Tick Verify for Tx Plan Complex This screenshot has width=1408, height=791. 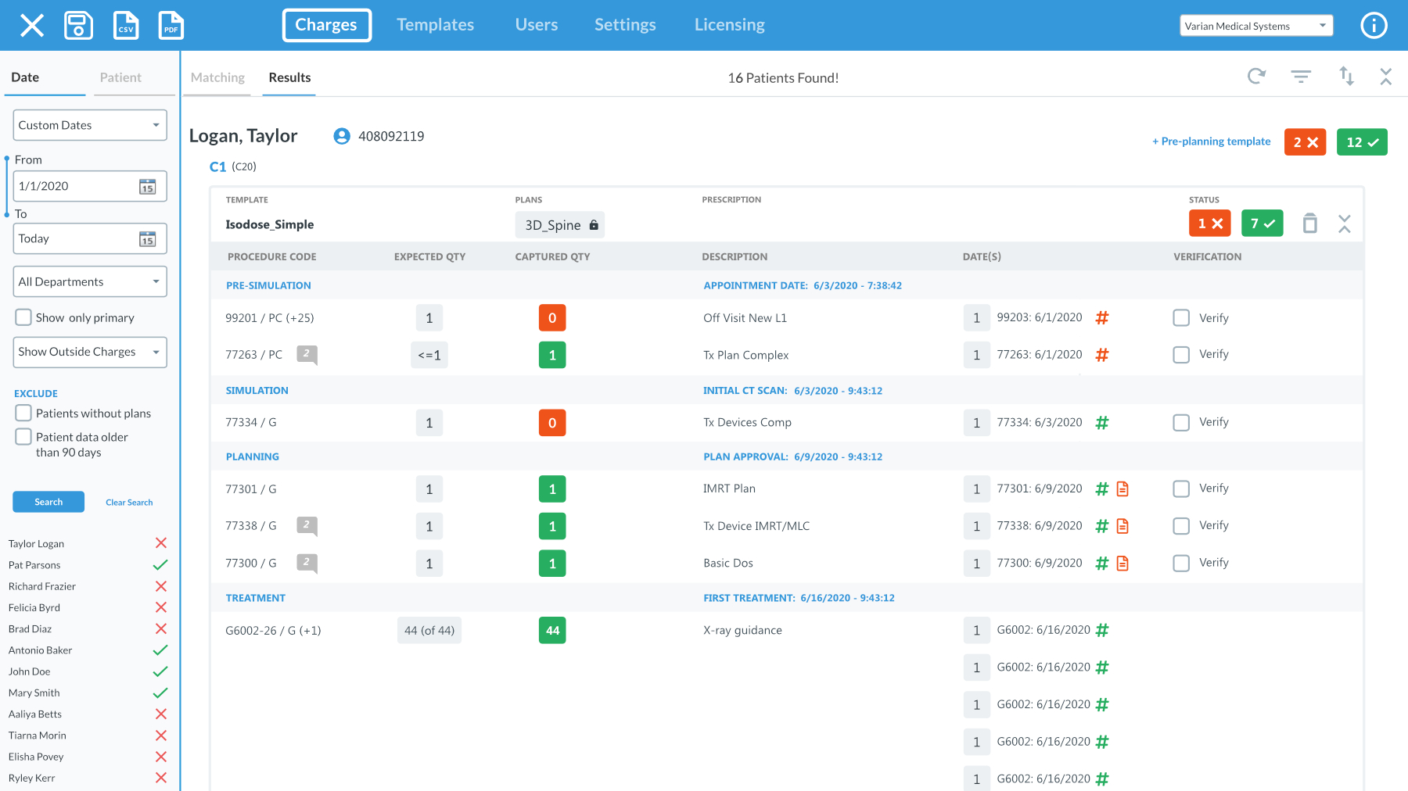coord(1181,355)
